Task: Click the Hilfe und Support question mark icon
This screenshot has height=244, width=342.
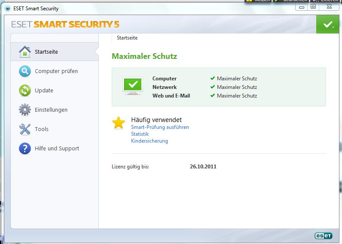Action: click(25, 149)
